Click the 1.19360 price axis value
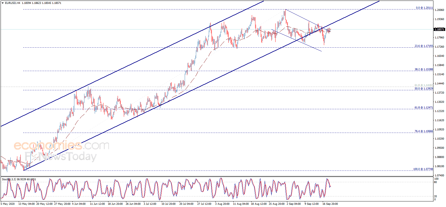This screenshot has width=446, height=207. 440,19
